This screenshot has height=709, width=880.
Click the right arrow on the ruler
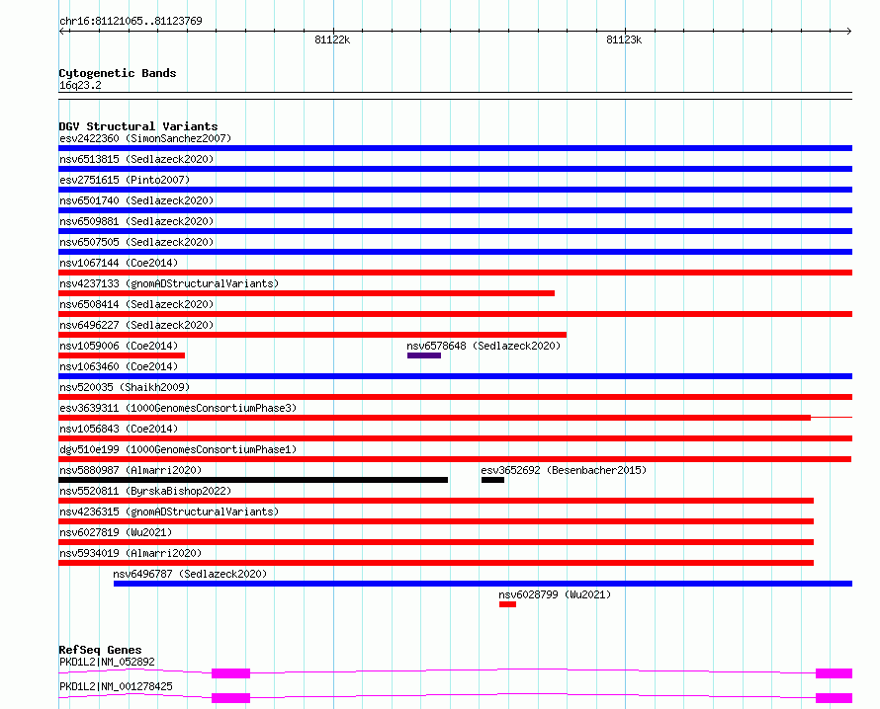click(848, 31)
